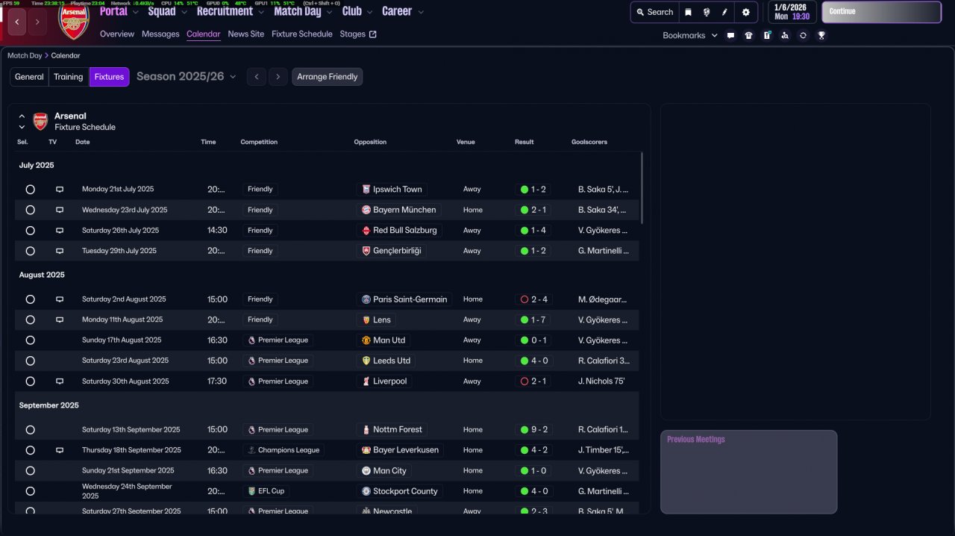The image size is (955, 536).
Task: Click Match Day breadcrumb link
Action: tap(25, 56)
